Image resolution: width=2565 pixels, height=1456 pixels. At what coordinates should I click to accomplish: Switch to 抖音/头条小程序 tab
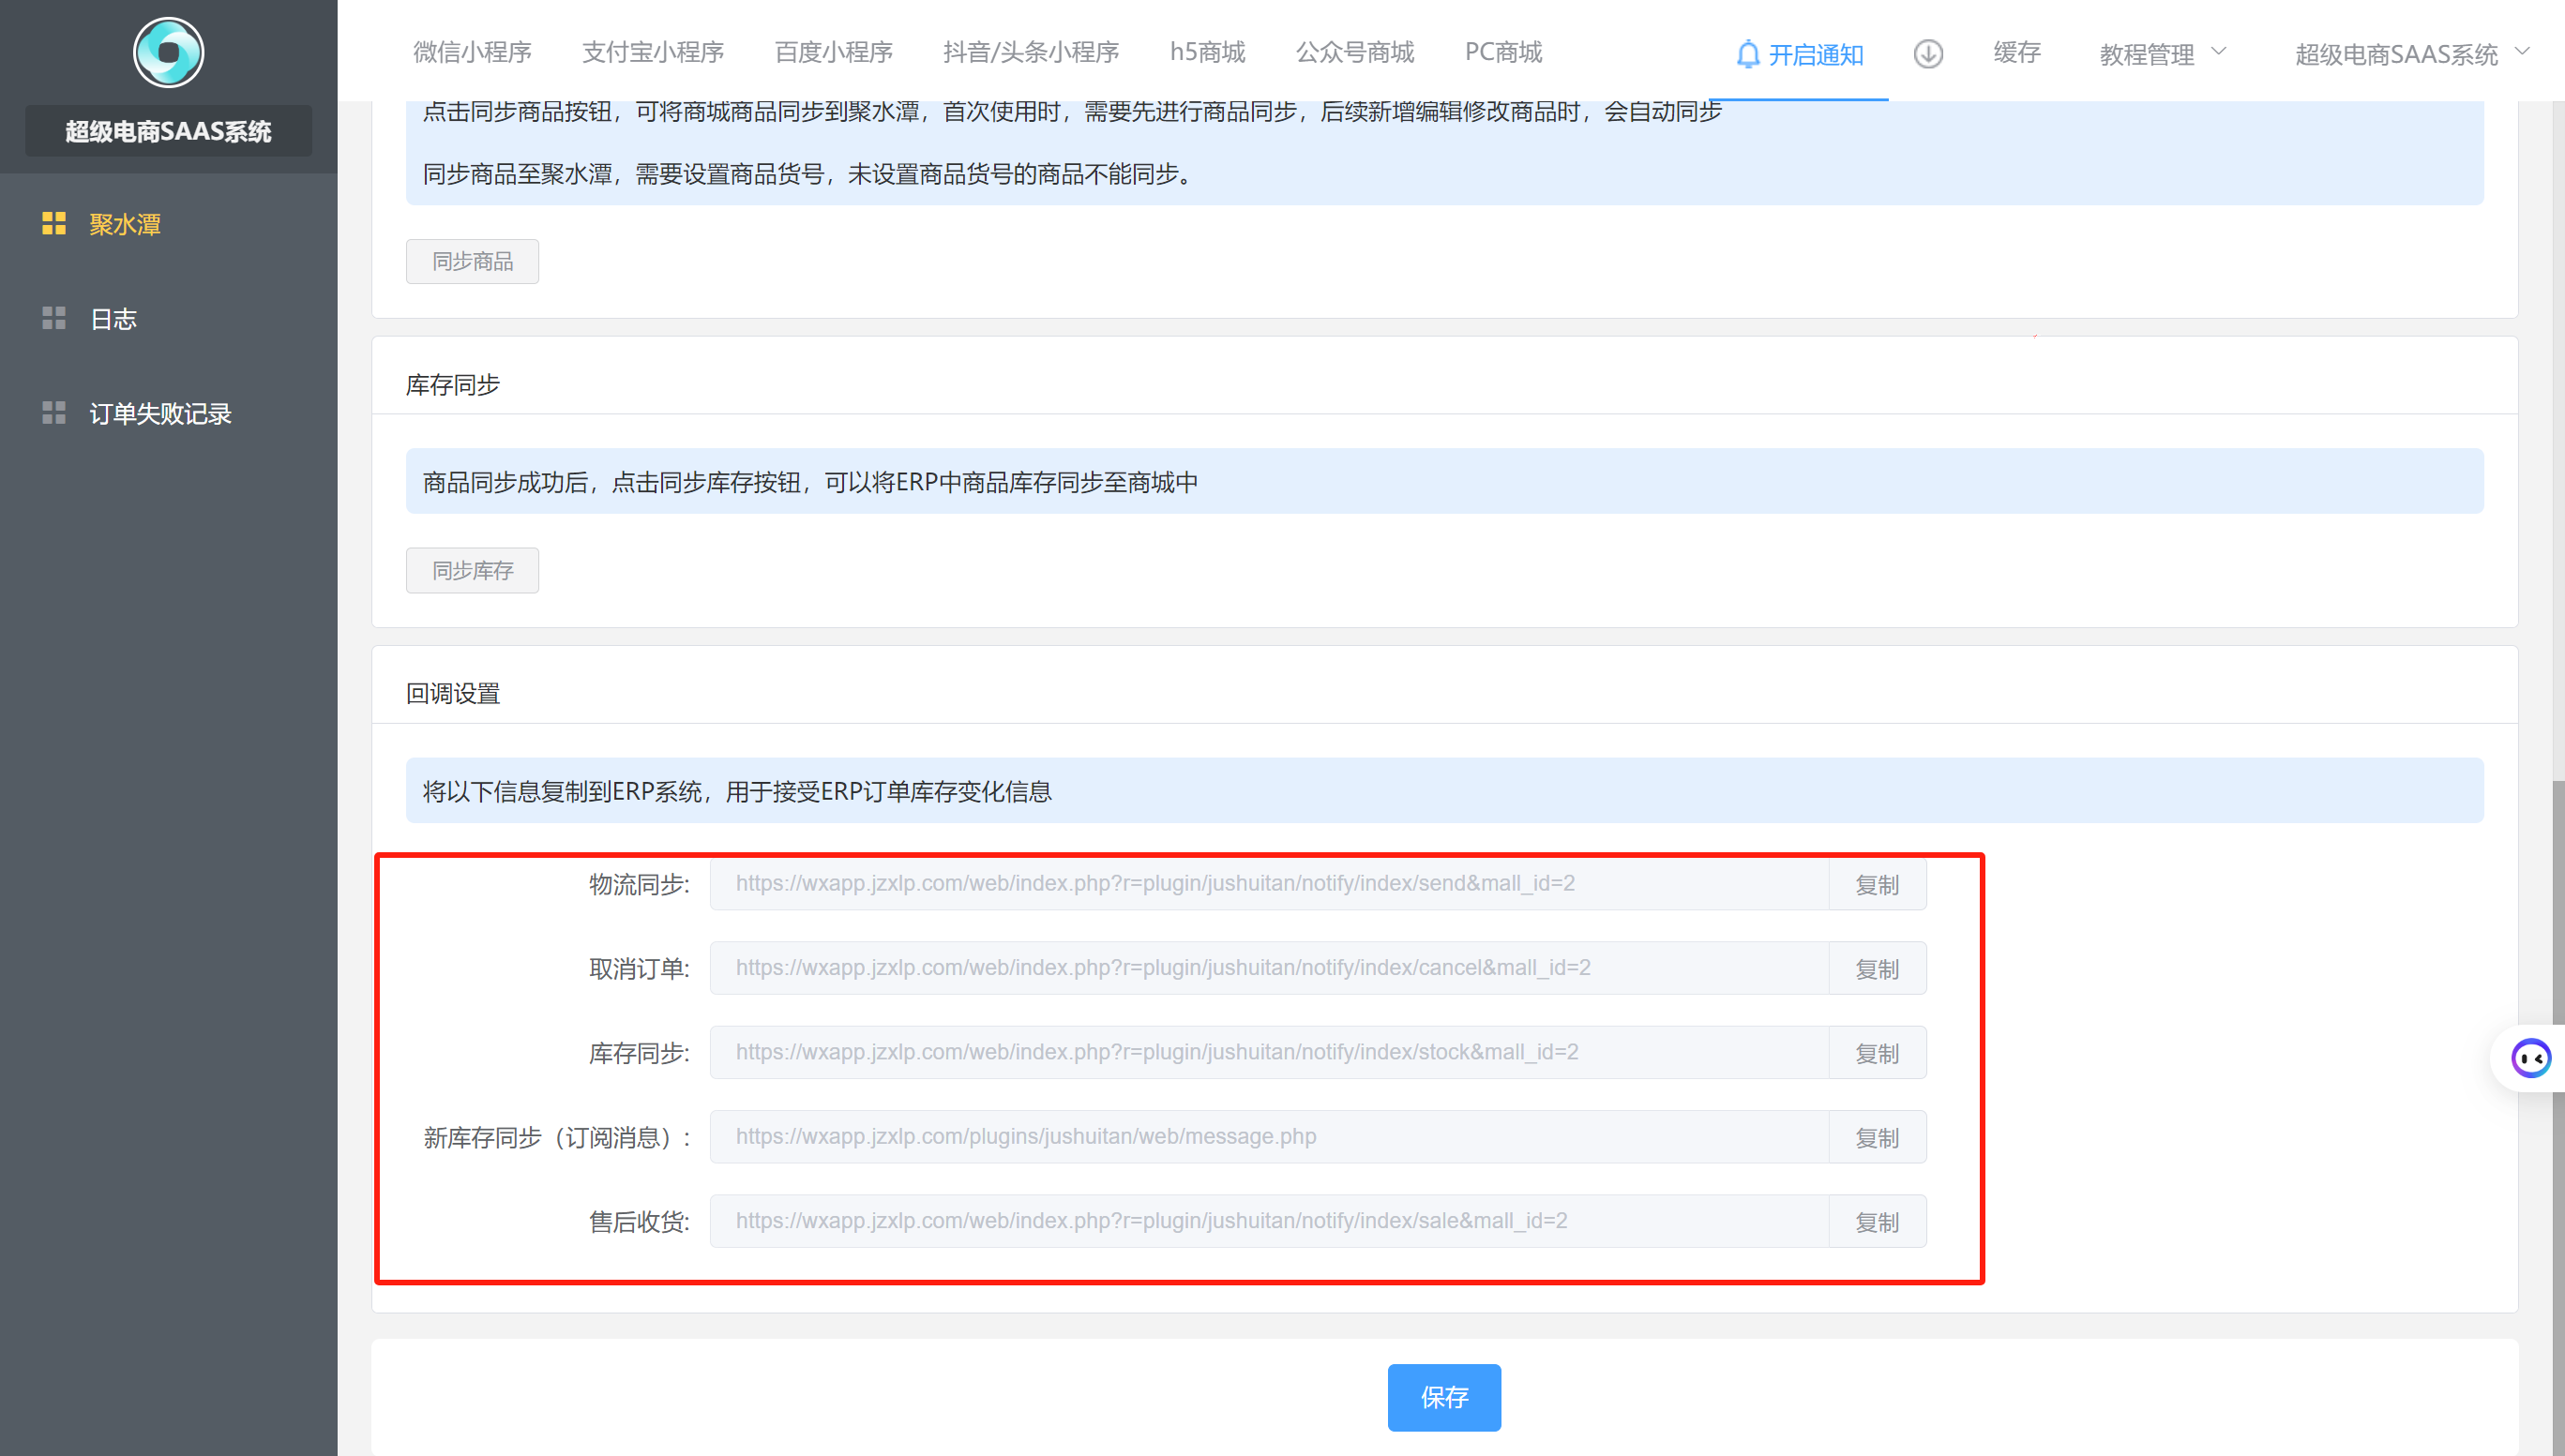(1030, 52)
